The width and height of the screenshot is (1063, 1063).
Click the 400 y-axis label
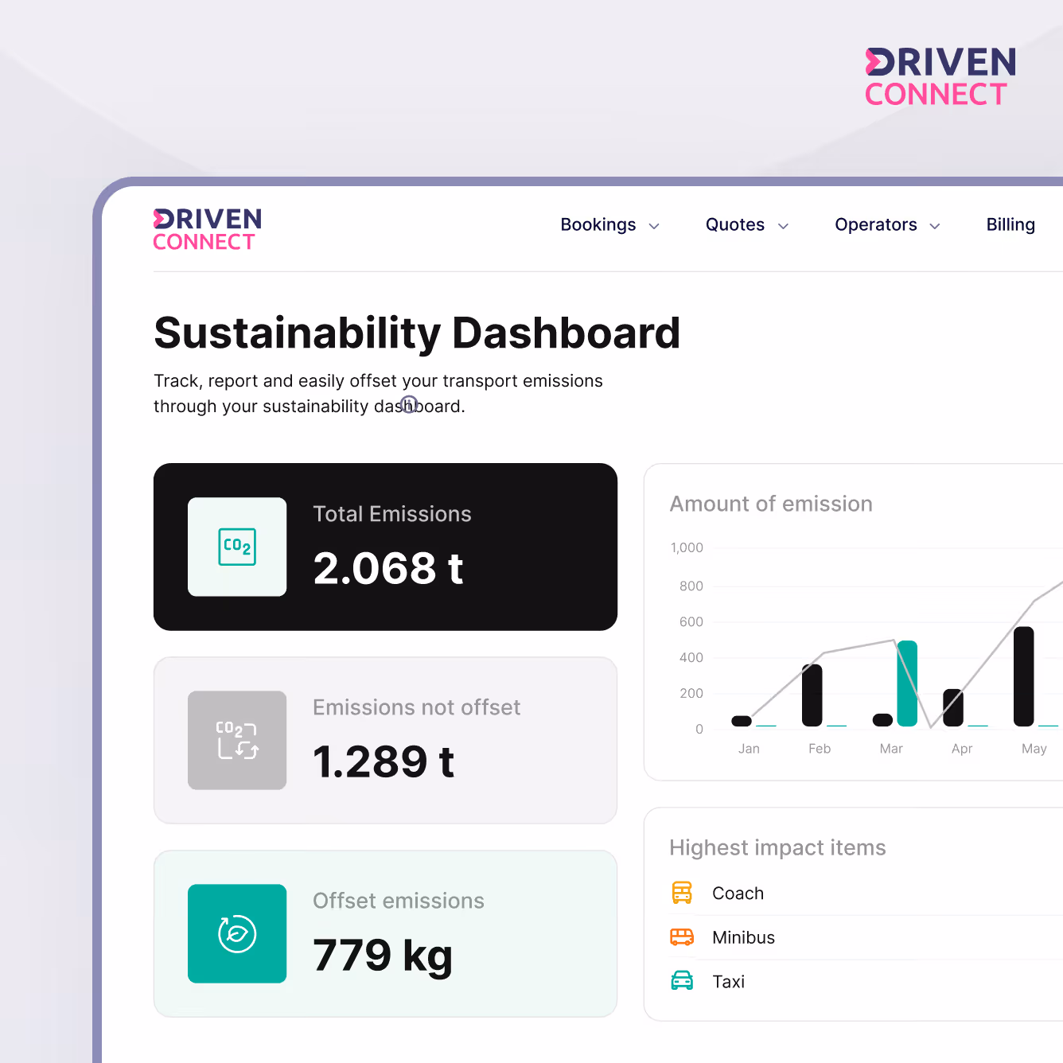[x=691, y=657]
